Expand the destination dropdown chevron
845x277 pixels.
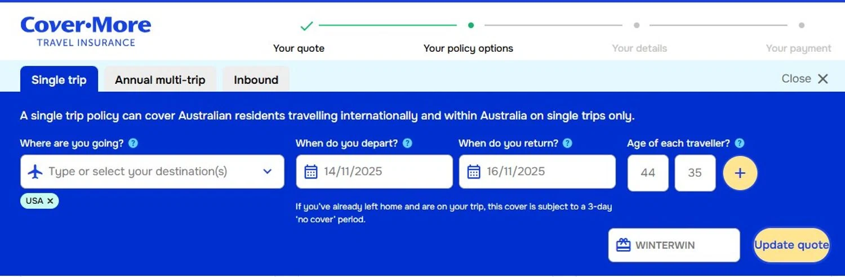(x=268, y=172)
